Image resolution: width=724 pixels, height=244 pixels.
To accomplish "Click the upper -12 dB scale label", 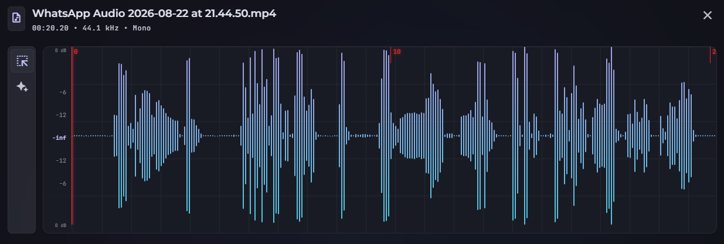I will pos(61,115).
